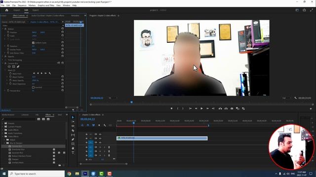Select the Track Select Forward tool
This screenshot has width=316, height=177.
(x=73, y=121)
